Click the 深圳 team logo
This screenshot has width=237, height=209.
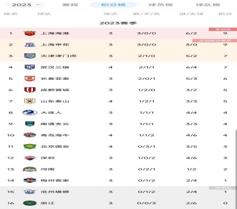tap(30, 158)
